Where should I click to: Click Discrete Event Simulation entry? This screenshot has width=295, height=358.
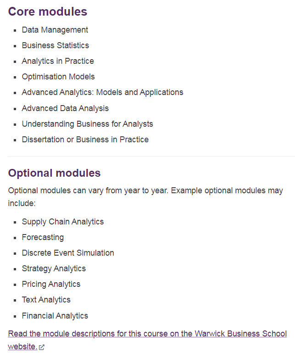click(68, 253)
